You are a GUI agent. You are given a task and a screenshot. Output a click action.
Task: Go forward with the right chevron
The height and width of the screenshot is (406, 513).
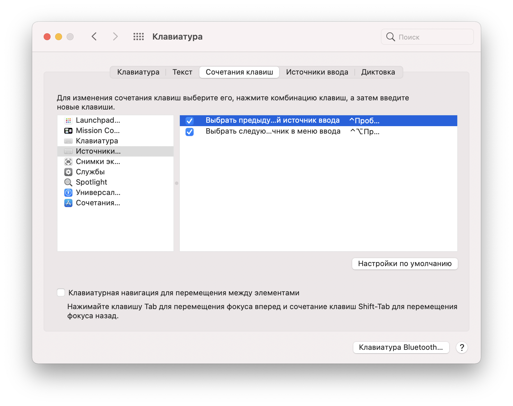click(115, 37)
